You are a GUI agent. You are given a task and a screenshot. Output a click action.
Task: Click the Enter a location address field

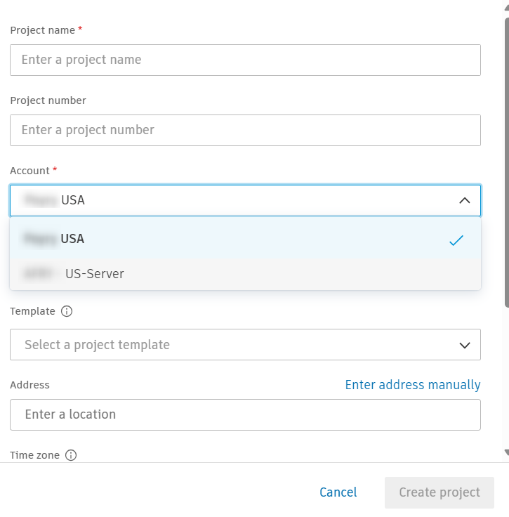245,415
